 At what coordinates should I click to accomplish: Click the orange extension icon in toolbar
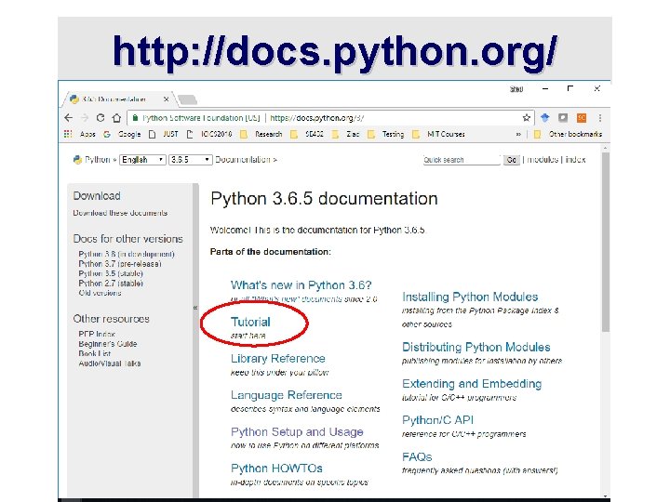click(x=582, y=118)
